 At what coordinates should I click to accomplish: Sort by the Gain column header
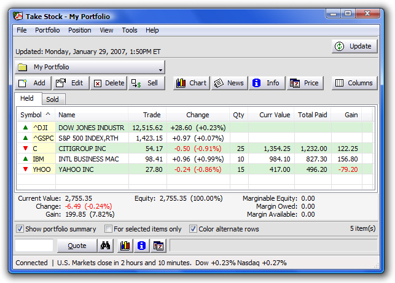pyautogui.click(x=346, y=115)
